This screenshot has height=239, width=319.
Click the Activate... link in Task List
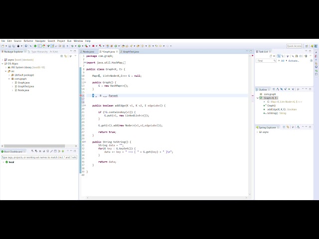point(294,61)
